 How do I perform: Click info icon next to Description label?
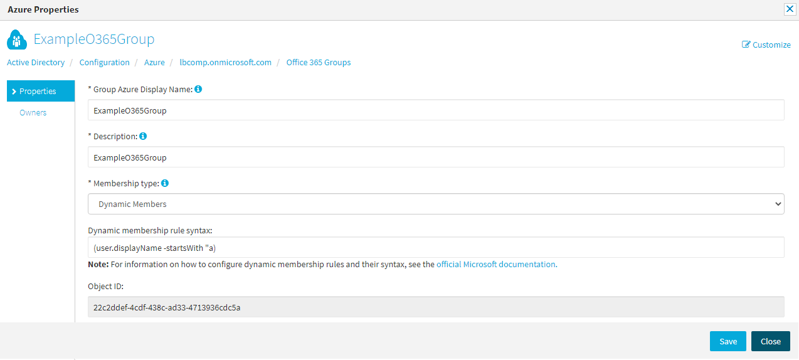click(143, 136)
